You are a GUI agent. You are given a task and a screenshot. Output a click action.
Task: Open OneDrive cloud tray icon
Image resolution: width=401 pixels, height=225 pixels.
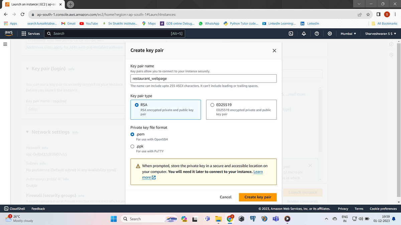click(335, 219)
